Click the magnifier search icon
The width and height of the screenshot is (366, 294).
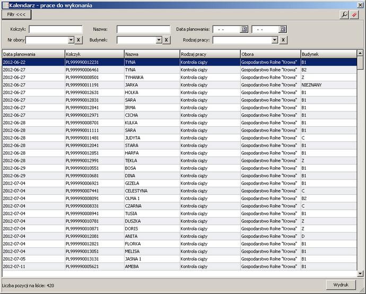[345, 15]
